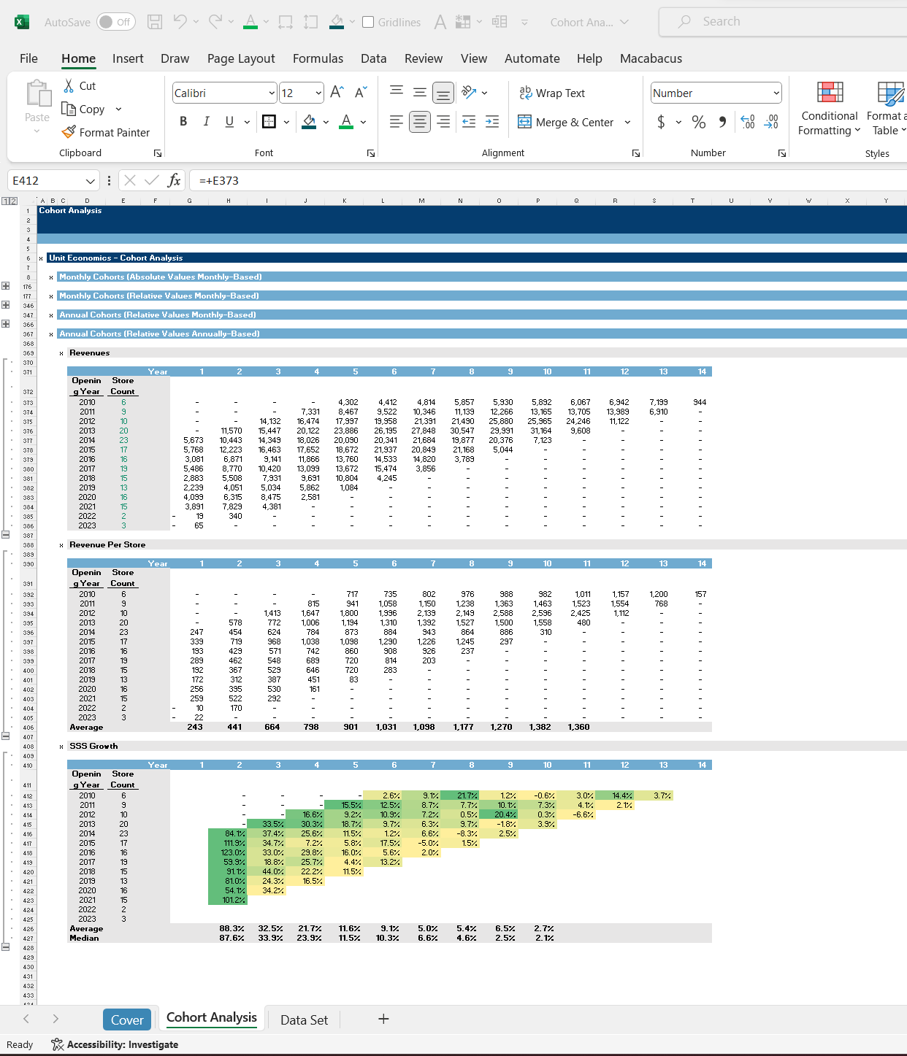Expand the collapsed row group at row 176
The width and height of the screenshot is (907, 1056).
pos(6,286)
